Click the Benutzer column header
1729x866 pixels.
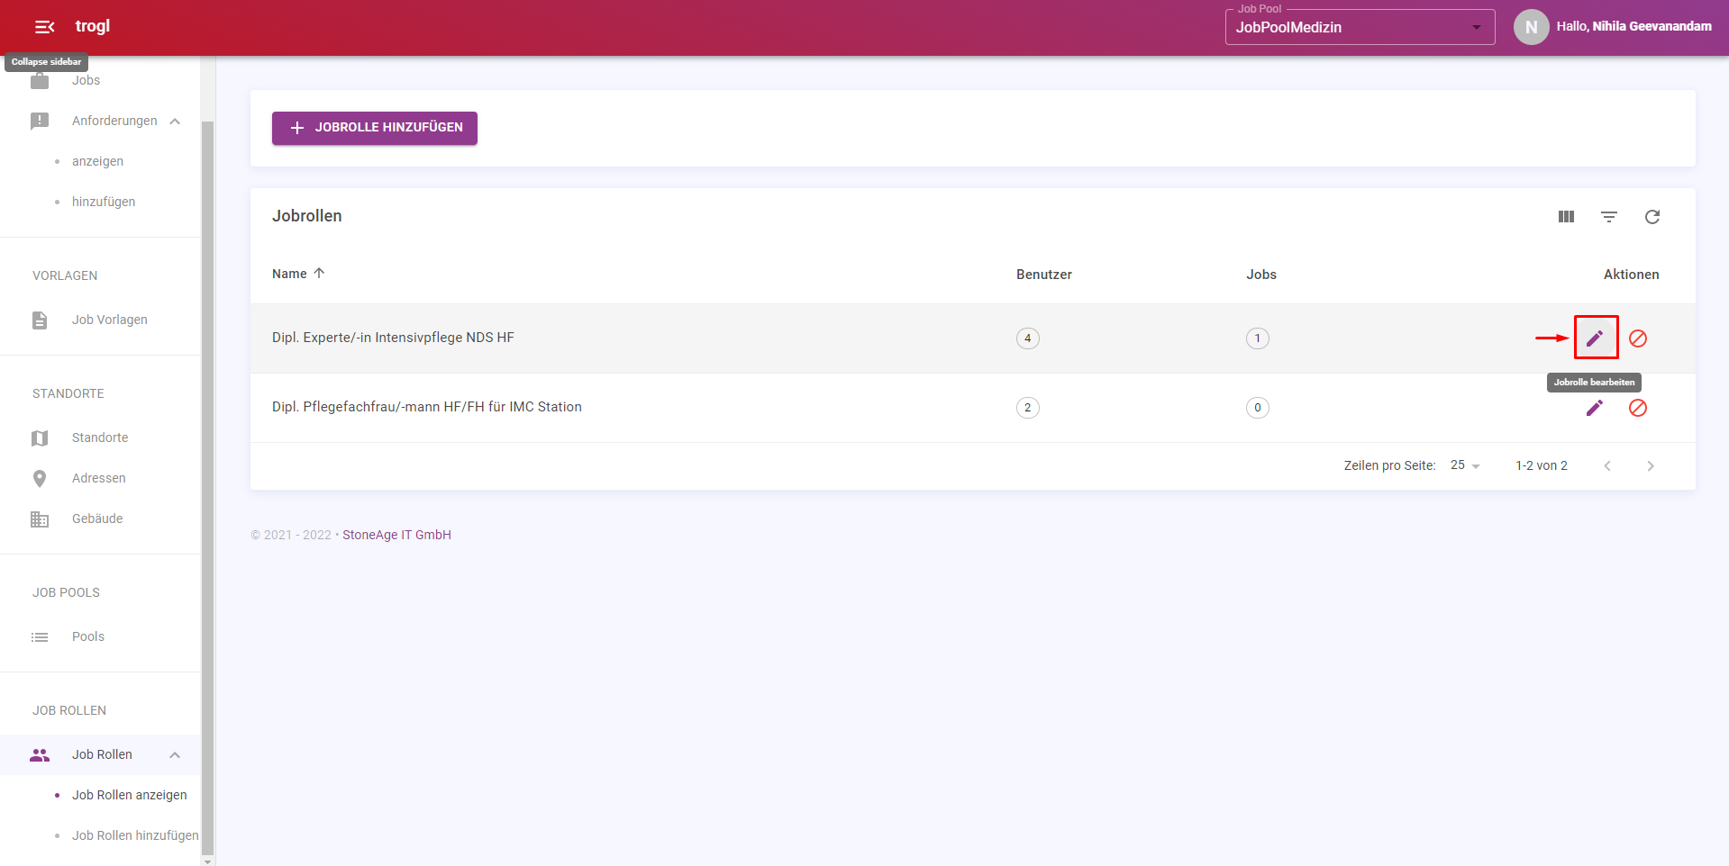pos(1044,275)
